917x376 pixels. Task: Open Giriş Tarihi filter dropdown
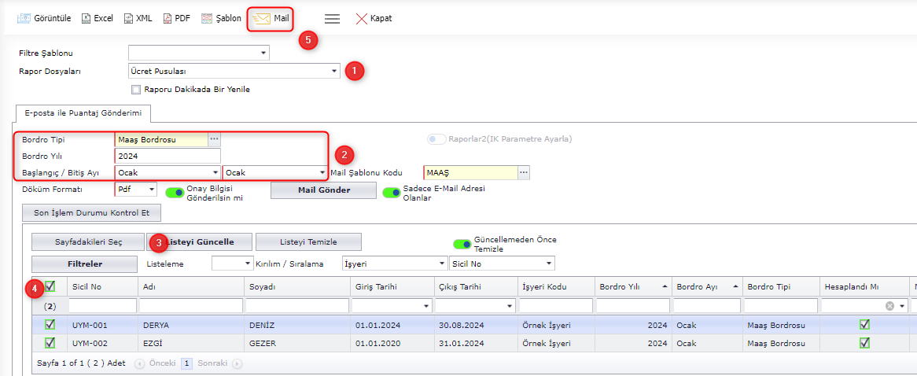426,306
